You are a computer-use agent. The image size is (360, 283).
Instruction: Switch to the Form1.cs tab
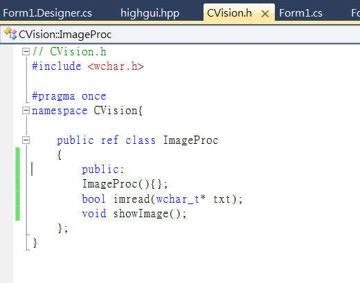pos(300,13)
